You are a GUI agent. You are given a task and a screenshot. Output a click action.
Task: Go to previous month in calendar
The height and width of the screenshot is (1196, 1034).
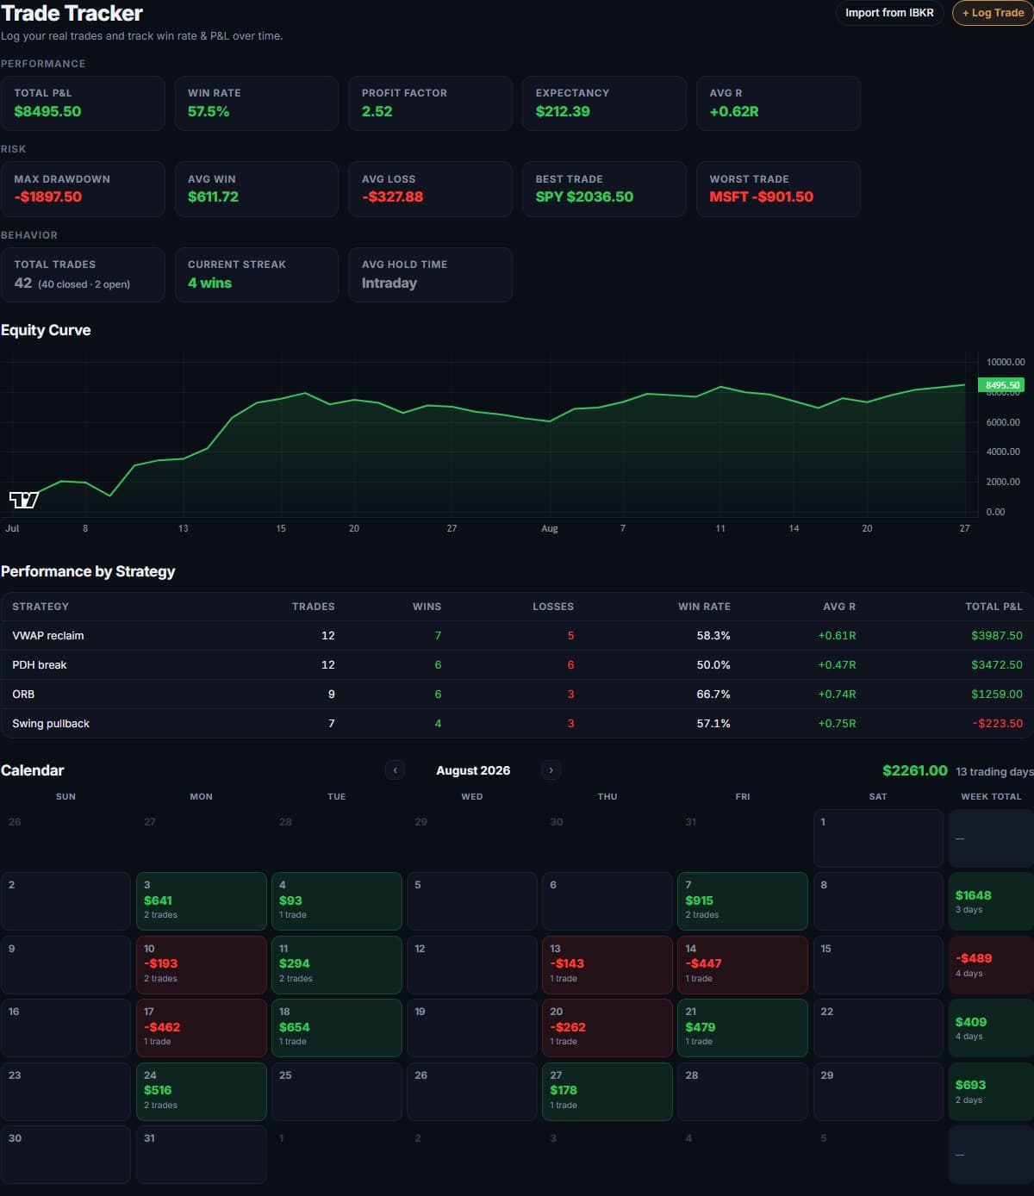coord(396,770)
